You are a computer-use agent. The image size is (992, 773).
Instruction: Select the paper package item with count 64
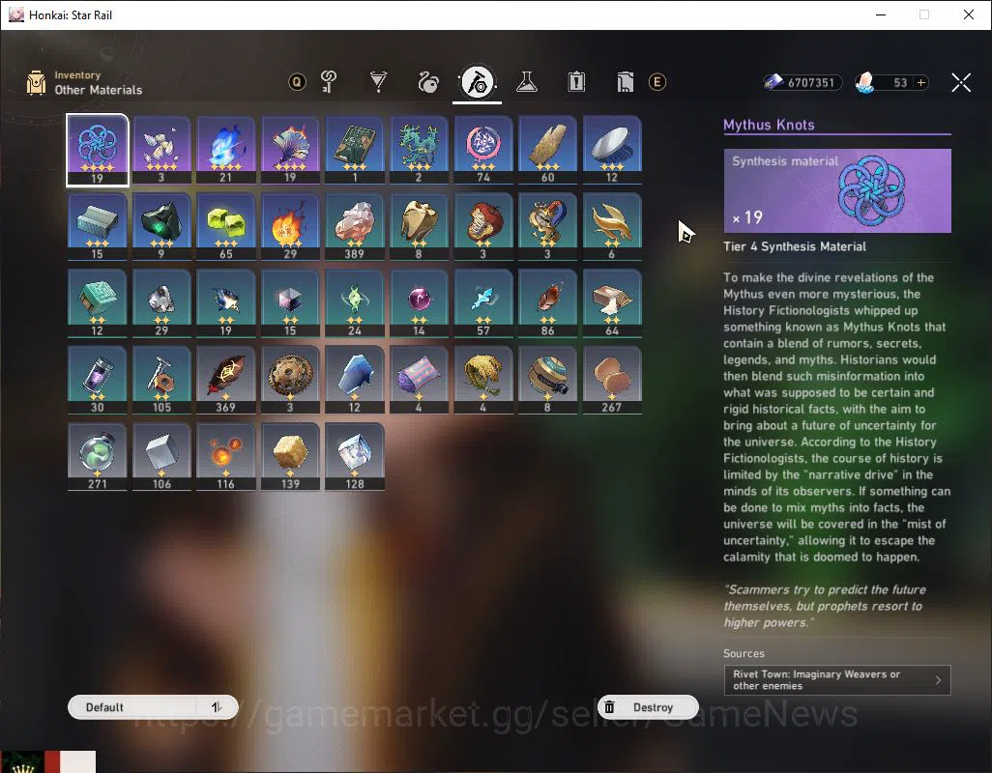click(x=612, y=302)
